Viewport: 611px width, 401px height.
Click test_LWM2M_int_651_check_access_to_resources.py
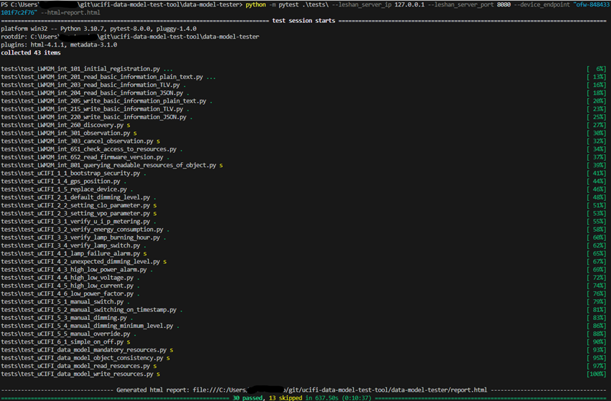88,149
